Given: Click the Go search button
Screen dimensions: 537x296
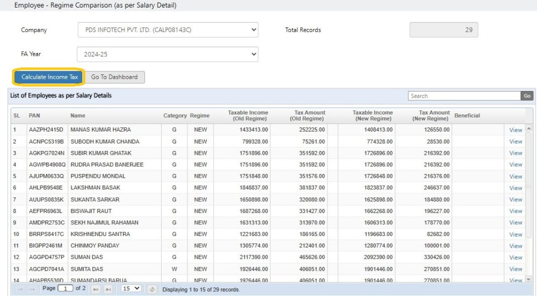Looking at the screenshot, I should coord(527,96).
